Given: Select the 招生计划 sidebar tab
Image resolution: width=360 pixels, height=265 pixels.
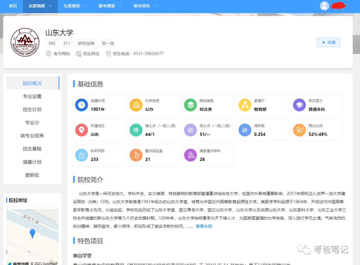Looking at the screenshot, I should coord(32,109).
